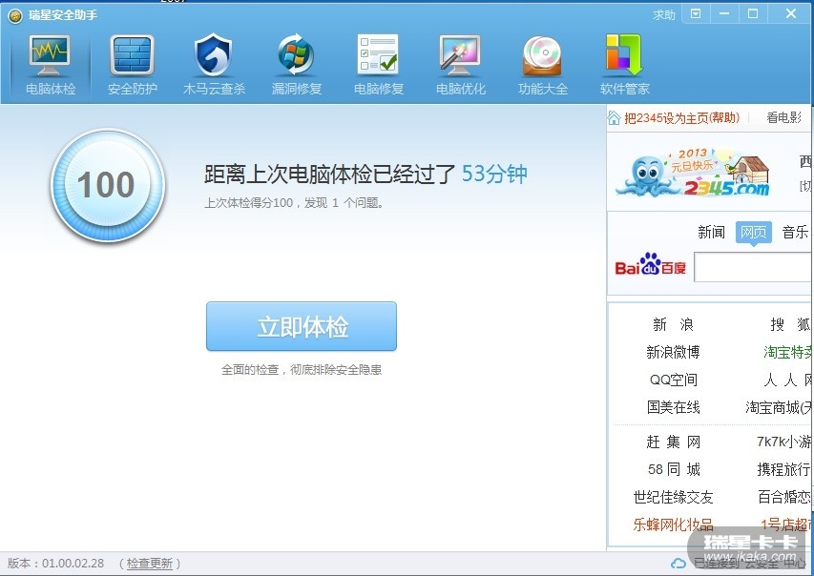The height and width of the screenshot is (576, 814).
Task: Open the 58同城 link
Action: [674, 469]
